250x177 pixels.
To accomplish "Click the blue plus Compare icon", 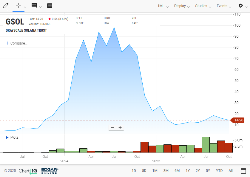I will pyautogui.click(x=7, y=43).
